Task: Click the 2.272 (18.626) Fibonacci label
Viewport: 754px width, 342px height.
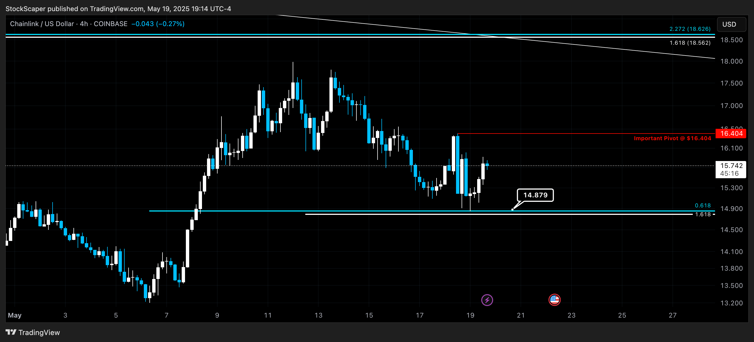Action: [x=690, y=29]
